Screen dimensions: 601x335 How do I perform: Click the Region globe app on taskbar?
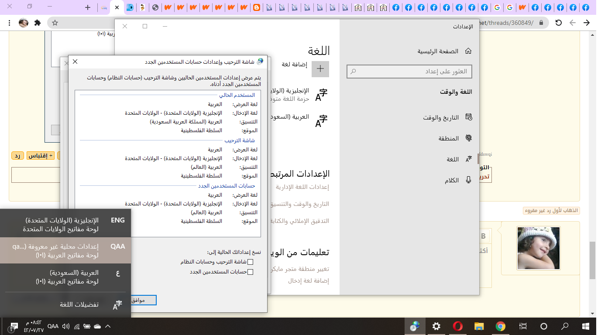point(415,326)
